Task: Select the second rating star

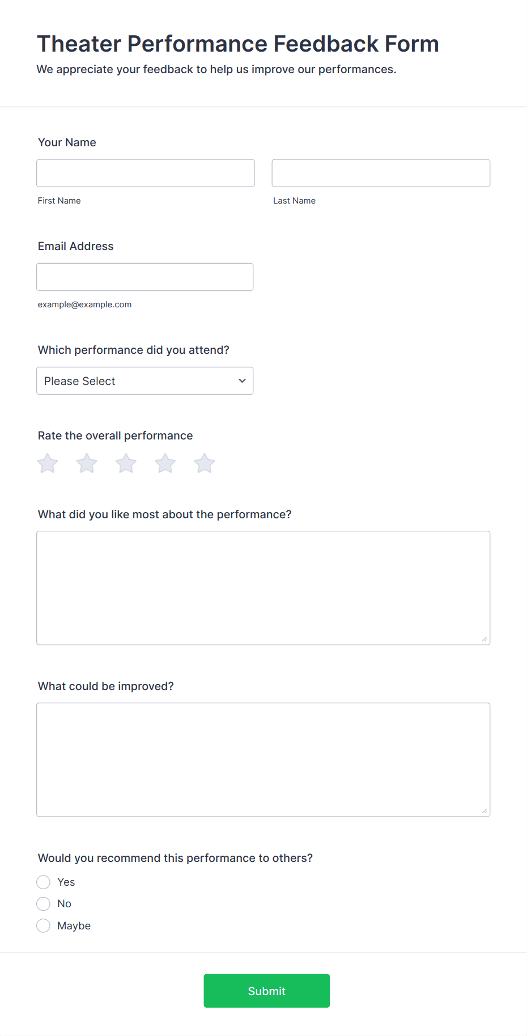Action: pos(87,463)
